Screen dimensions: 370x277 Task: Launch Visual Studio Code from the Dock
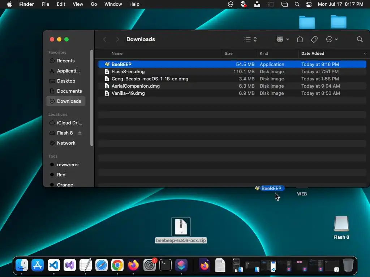pos(53,265)
